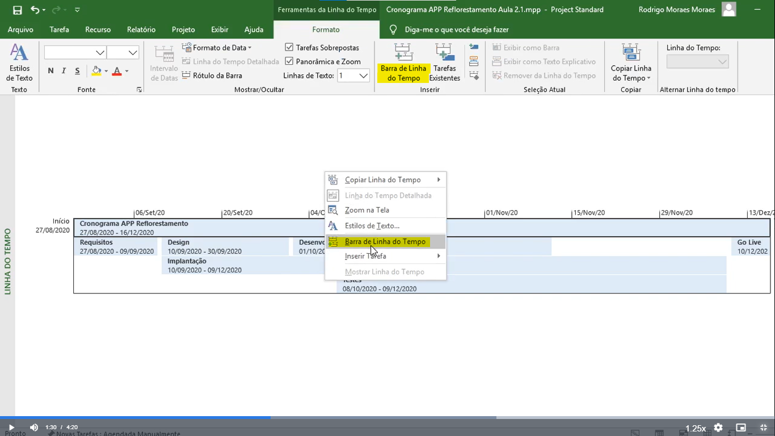The width and height of the screenshot is (775, 436).
Task: Select the Design timeline task bar
Action: 225,246
